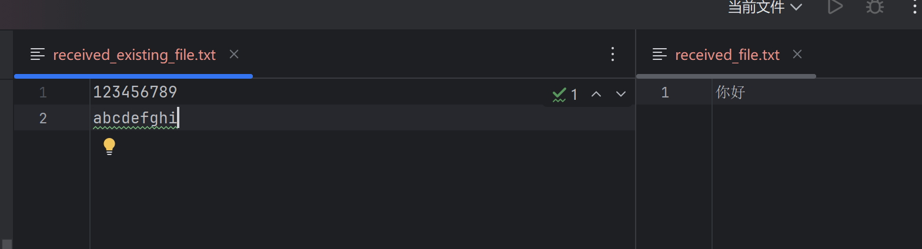Place cursor in the 123456789 line
Image resolution: width=922 pixels, height=249 pixels.
click(x=135, y=92)
